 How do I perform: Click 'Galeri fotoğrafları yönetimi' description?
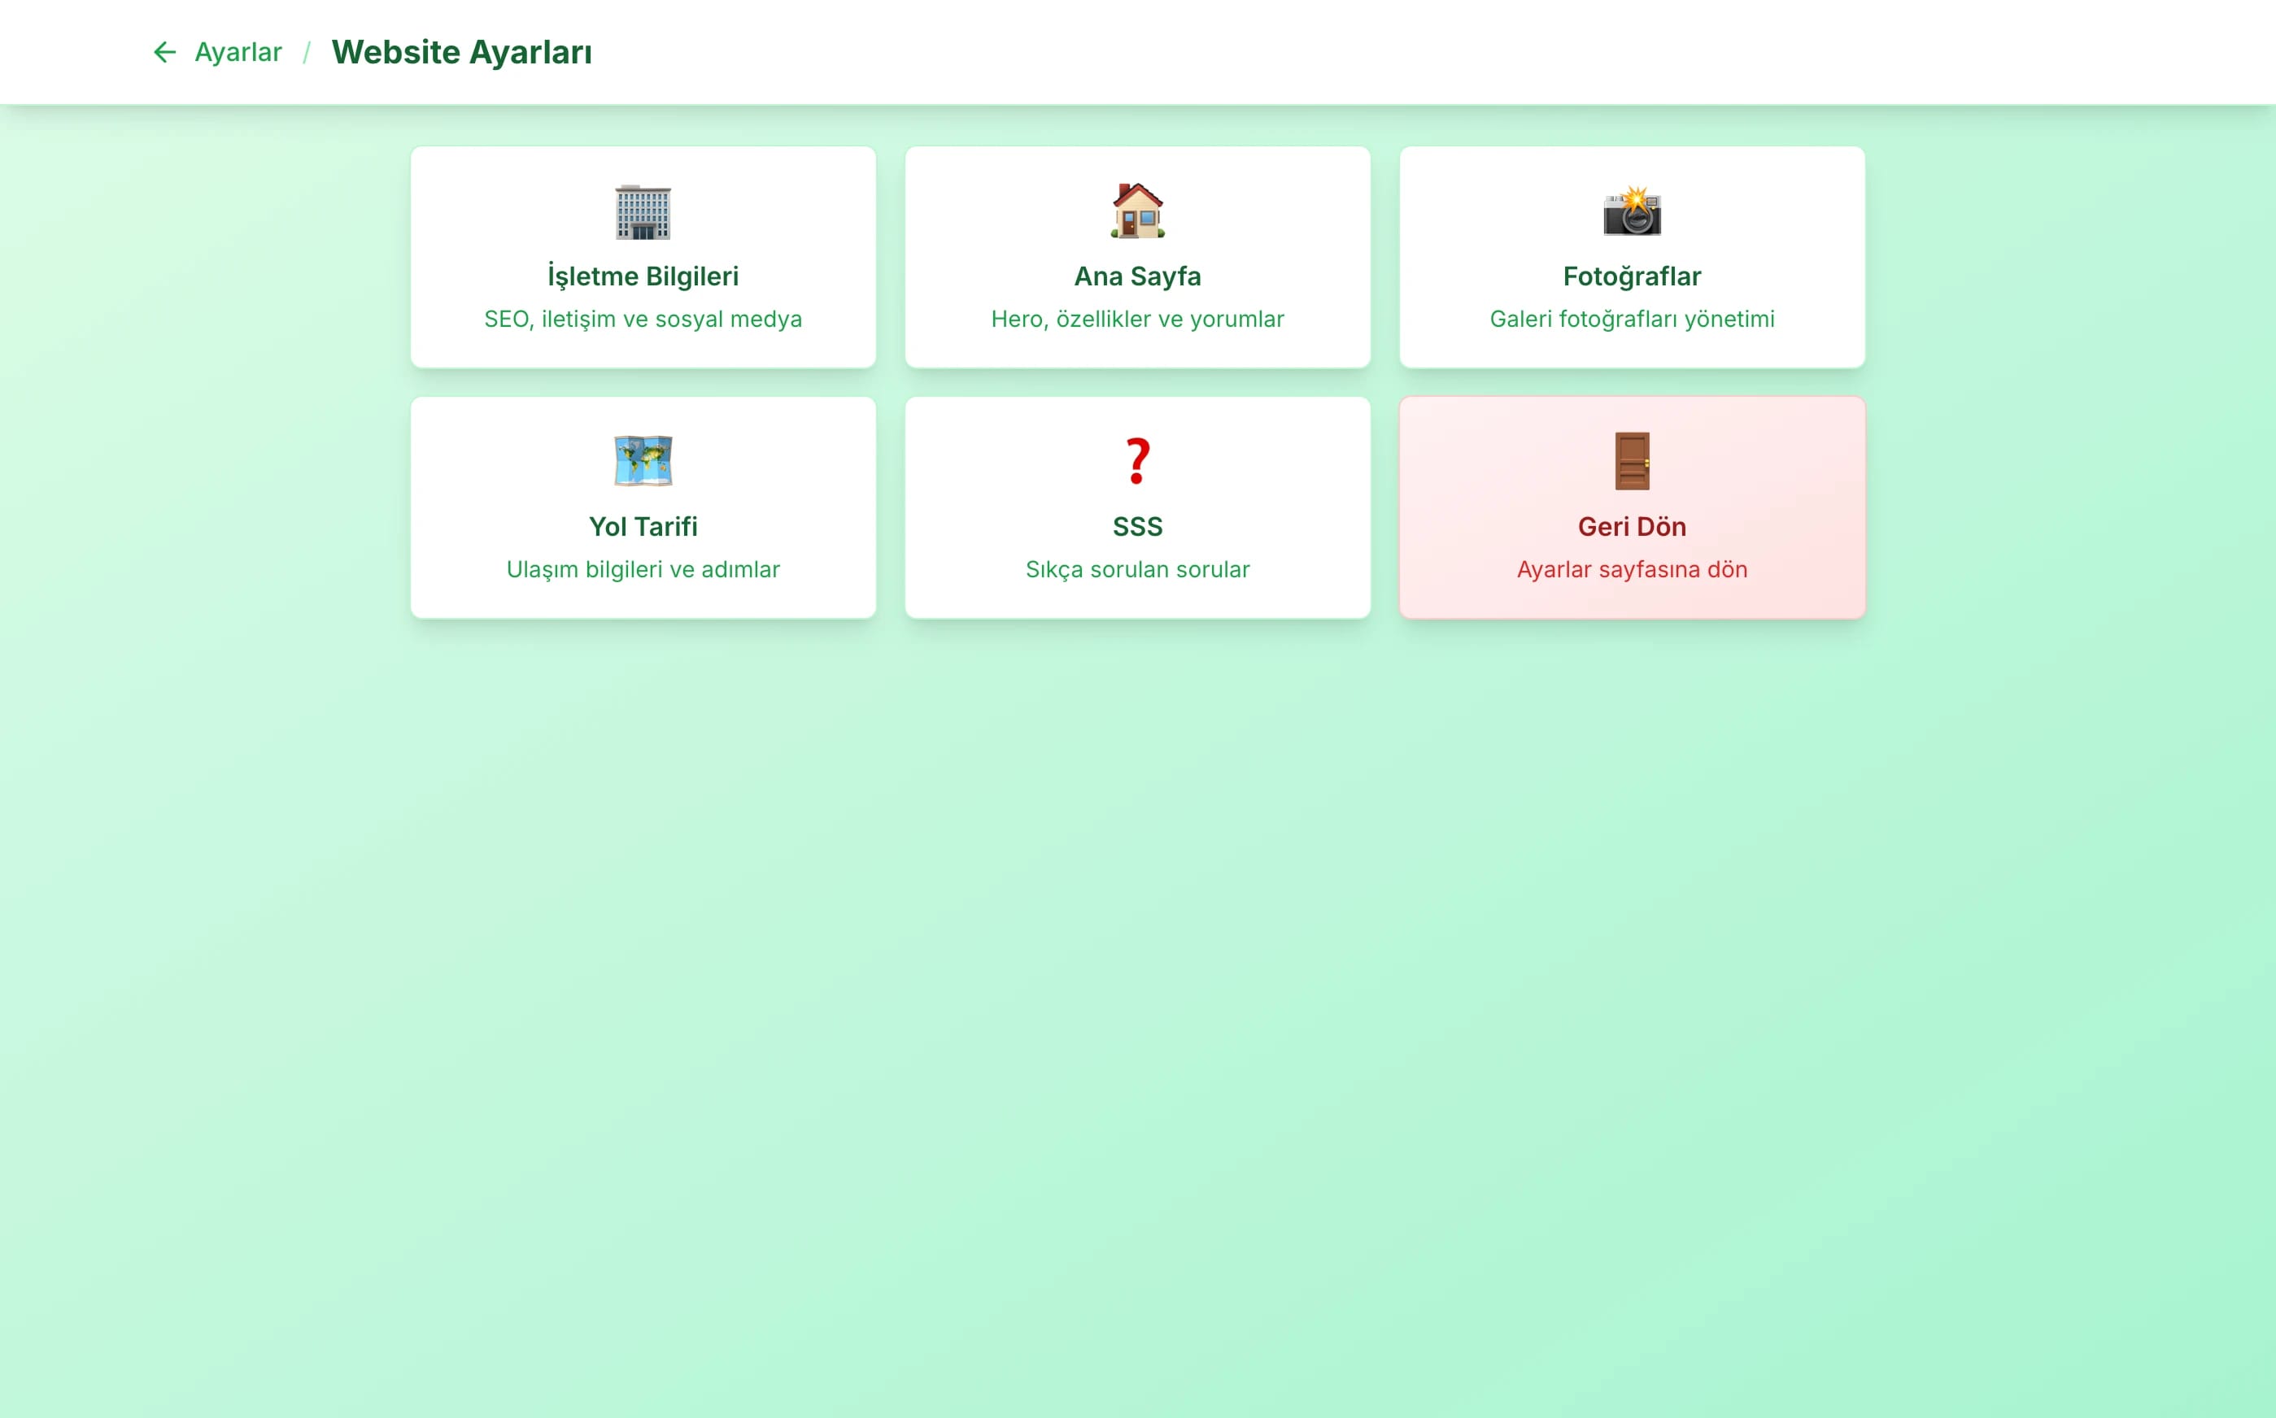1632,320
